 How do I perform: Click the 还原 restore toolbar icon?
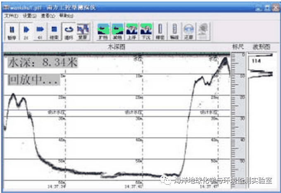pos(188,31)
